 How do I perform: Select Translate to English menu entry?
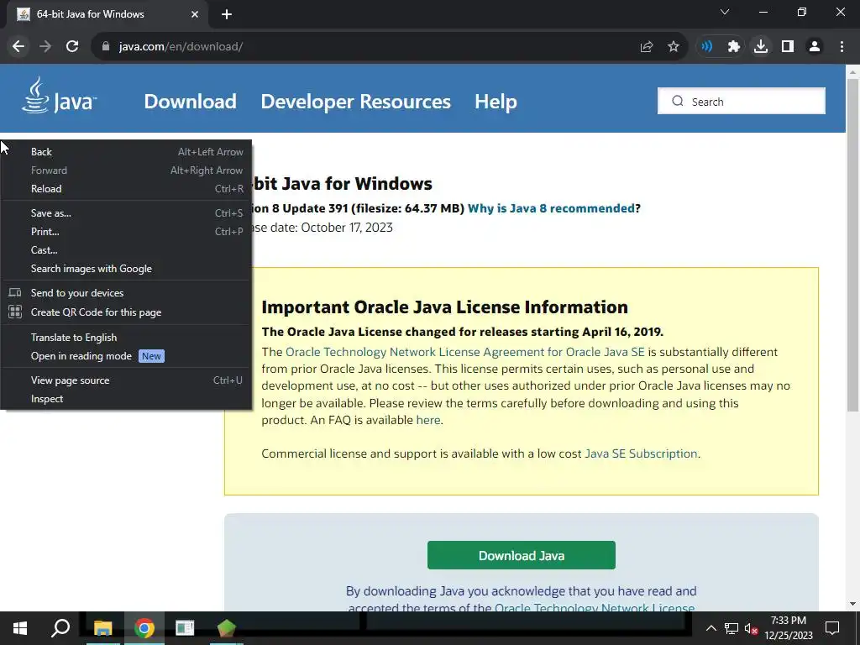[126, 338]
